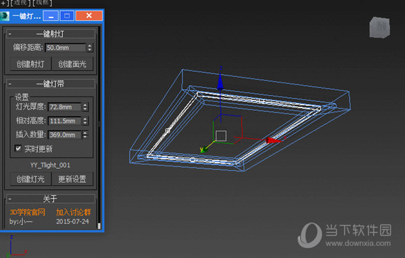Toggle the 实时更新 checkbox
The image size is (405, 258).
tap(18, 149)
